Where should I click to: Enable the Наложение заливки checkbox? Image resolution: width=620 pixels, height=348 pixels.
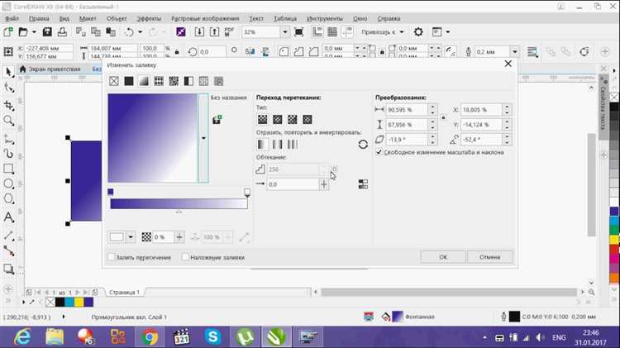coord(185,257)
